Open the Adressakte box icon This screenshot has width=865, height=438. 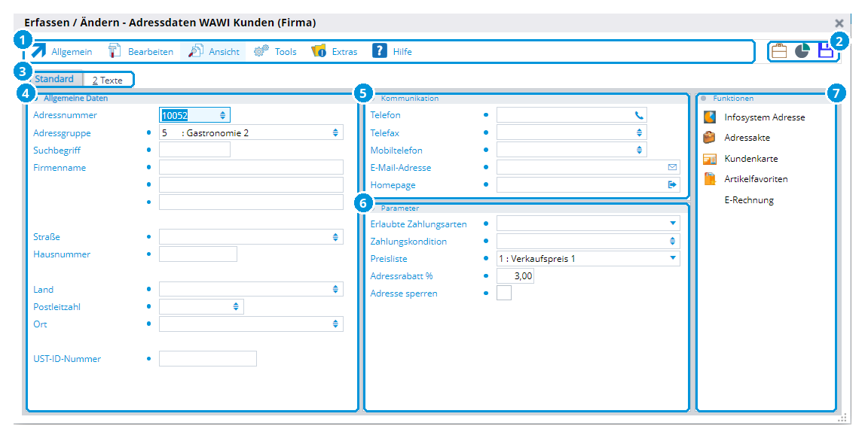pyautogui.click(x=710, y=137)
